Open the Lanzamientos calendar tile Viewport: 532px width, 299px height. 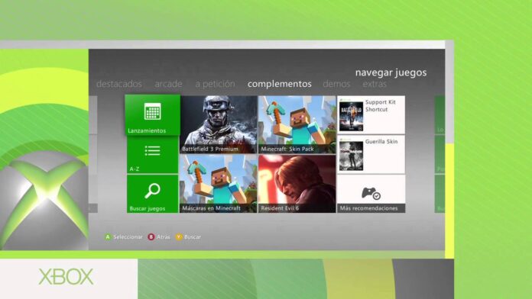[152, 115]
